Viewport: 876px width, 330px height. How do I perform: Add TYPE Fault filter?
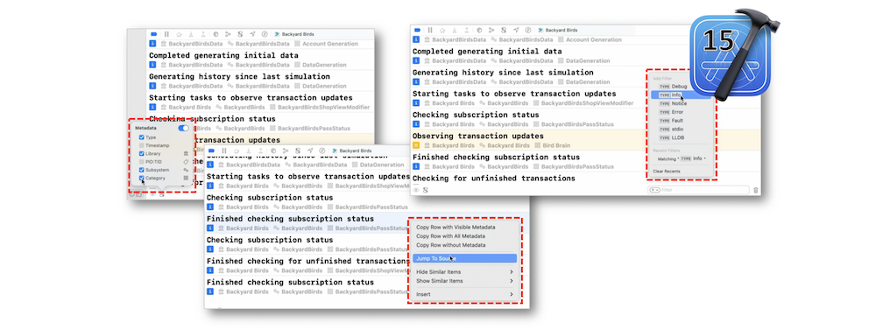681,121
